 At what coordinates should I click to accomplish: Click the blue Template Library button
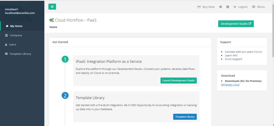[185, 117]
